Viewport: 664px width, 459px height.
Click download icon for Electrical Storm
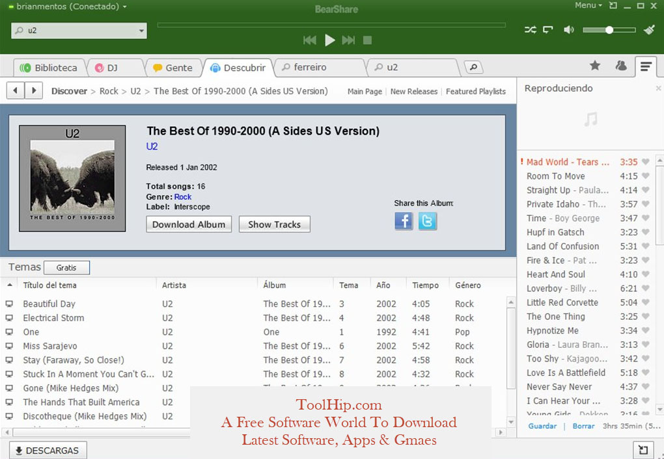pyautogui.click(x=9, y=318)
